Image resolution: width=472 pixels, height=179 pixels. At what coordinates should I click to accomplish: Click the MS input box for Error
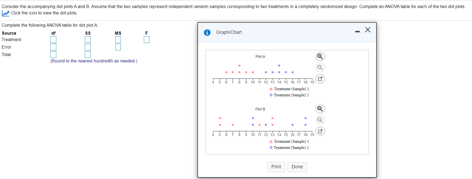(118, 47)
